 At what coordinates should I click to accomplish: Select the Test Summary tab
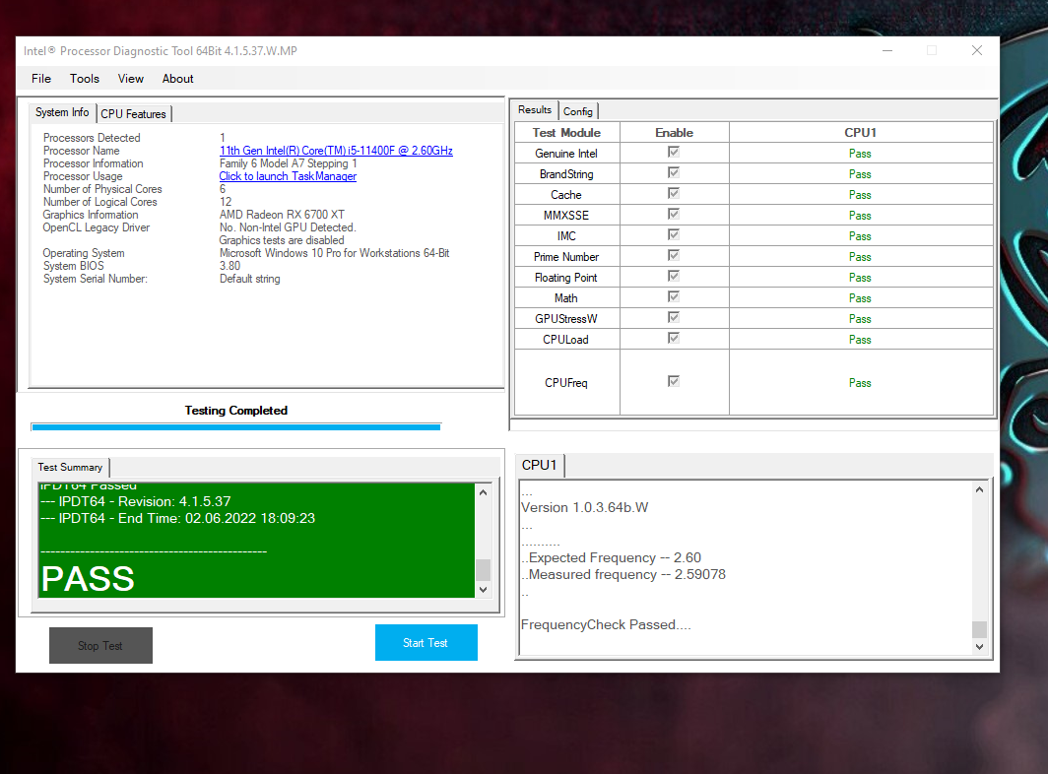coord(70,467)
